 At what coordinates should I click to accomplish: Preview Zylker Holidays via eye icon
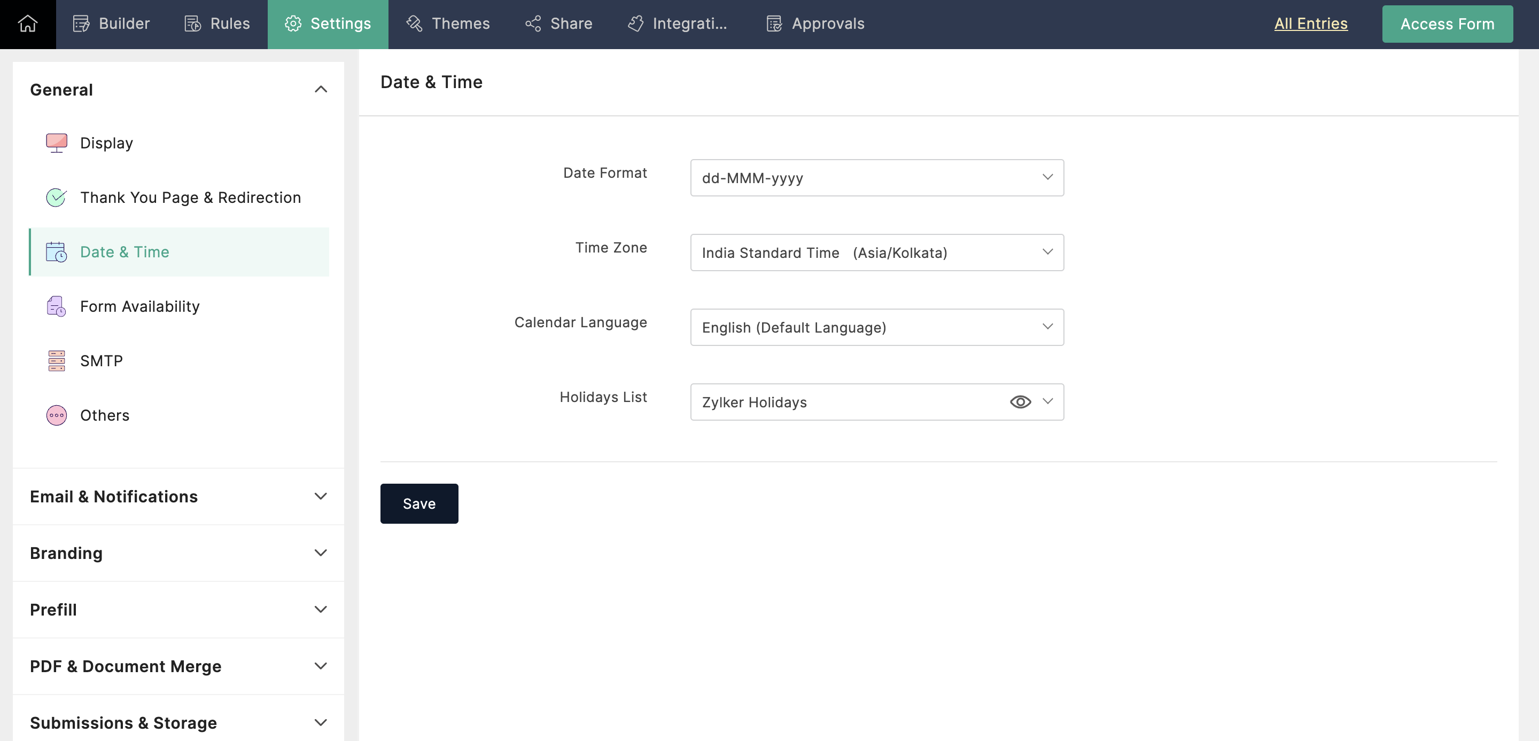click(x=1020, y=402)
